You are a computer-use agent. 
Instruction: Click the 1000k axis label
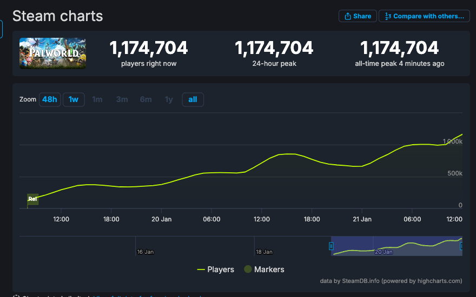[452, 141]
